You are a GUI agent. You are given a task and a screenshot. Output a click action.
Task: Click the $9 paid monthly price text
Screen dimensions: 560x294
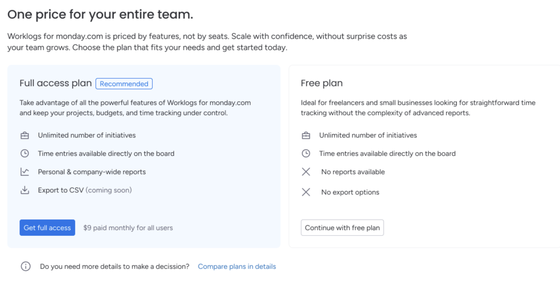128,228
